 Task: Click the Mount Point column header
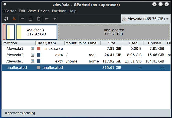(76, 43)
